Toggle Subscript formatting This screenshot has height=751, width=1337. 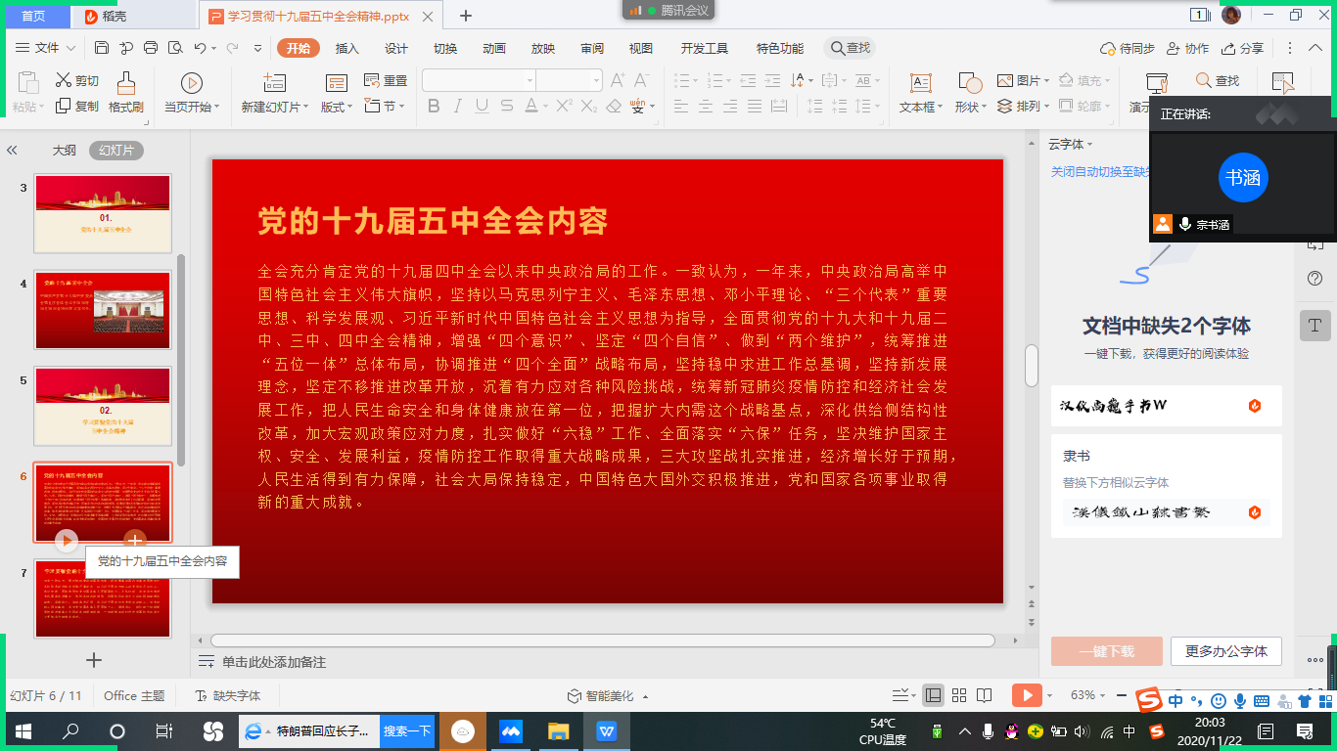click(589, 106)
